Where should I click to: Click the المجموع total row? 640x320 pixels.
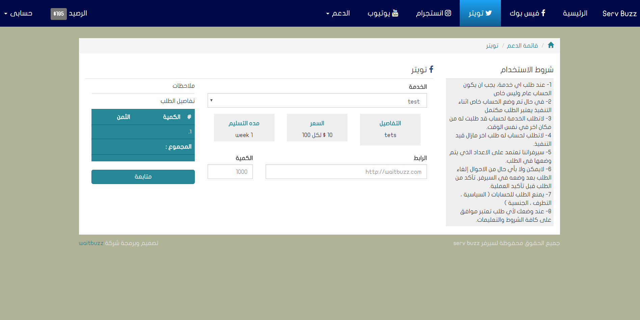pyautogui.click(x=143, y=147)
